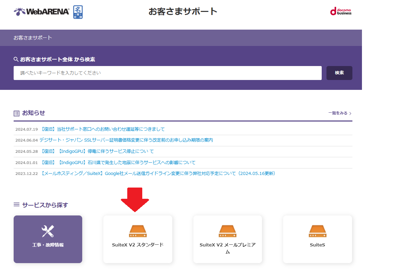Click the search magnifier icon
The width and height of the screenshot is (393, 274).
pyautogui.click(x=16, y=59)
